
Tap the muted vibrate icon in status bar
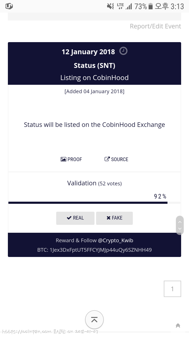pyautogui.click(x=110, y=6)
